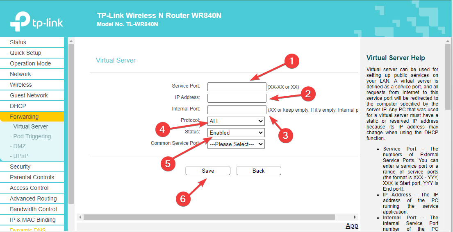Click the left frame vertical scrollbar thumb
Viewport: 453px width, 232px height.
coord(71,124)
